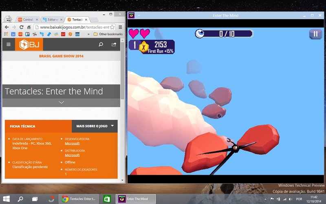This screenshot has width=326, height=204.
Task: Reload the page in Chrome
Action: (x=22, y=27)
